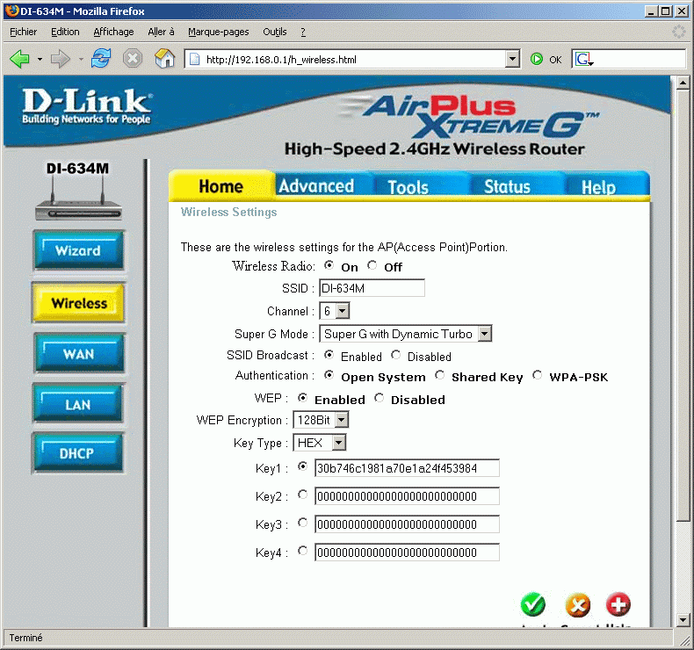The image size is (694, 650).
Task: Select SSID Broadcast Enabled
Action: (329, 354)
